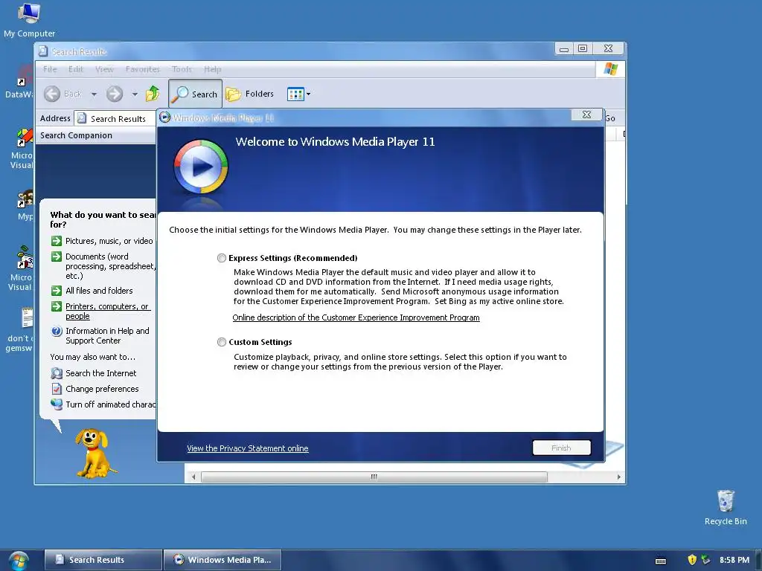Click the Windows Media Player logo
The image size is (762, 571).
coord(201,167)
